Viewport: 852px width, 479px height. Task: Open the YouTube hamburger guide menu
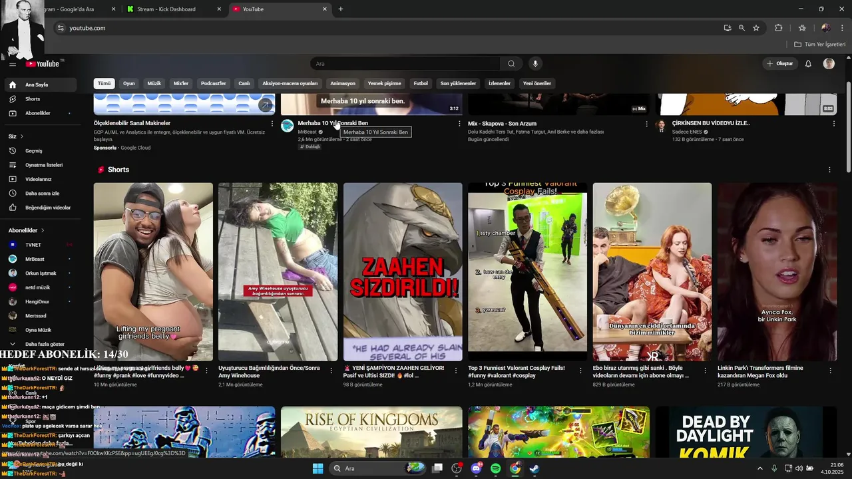[12, 64]
